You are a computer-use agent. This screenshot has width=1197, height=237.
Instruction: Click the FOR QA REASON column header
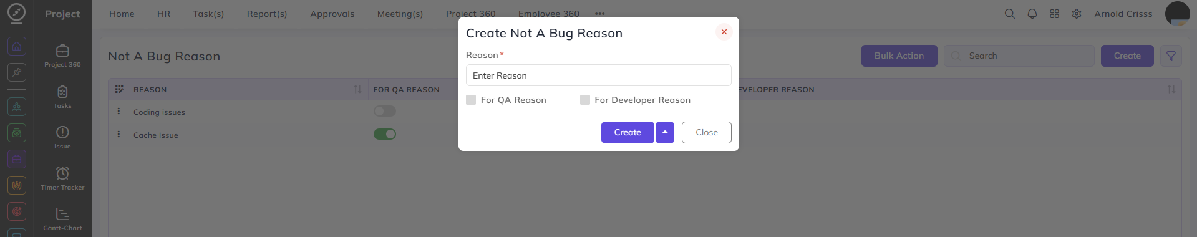406,90
